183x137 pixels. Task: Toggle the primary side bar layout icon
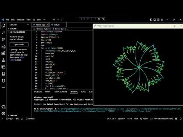coord(151,20)
